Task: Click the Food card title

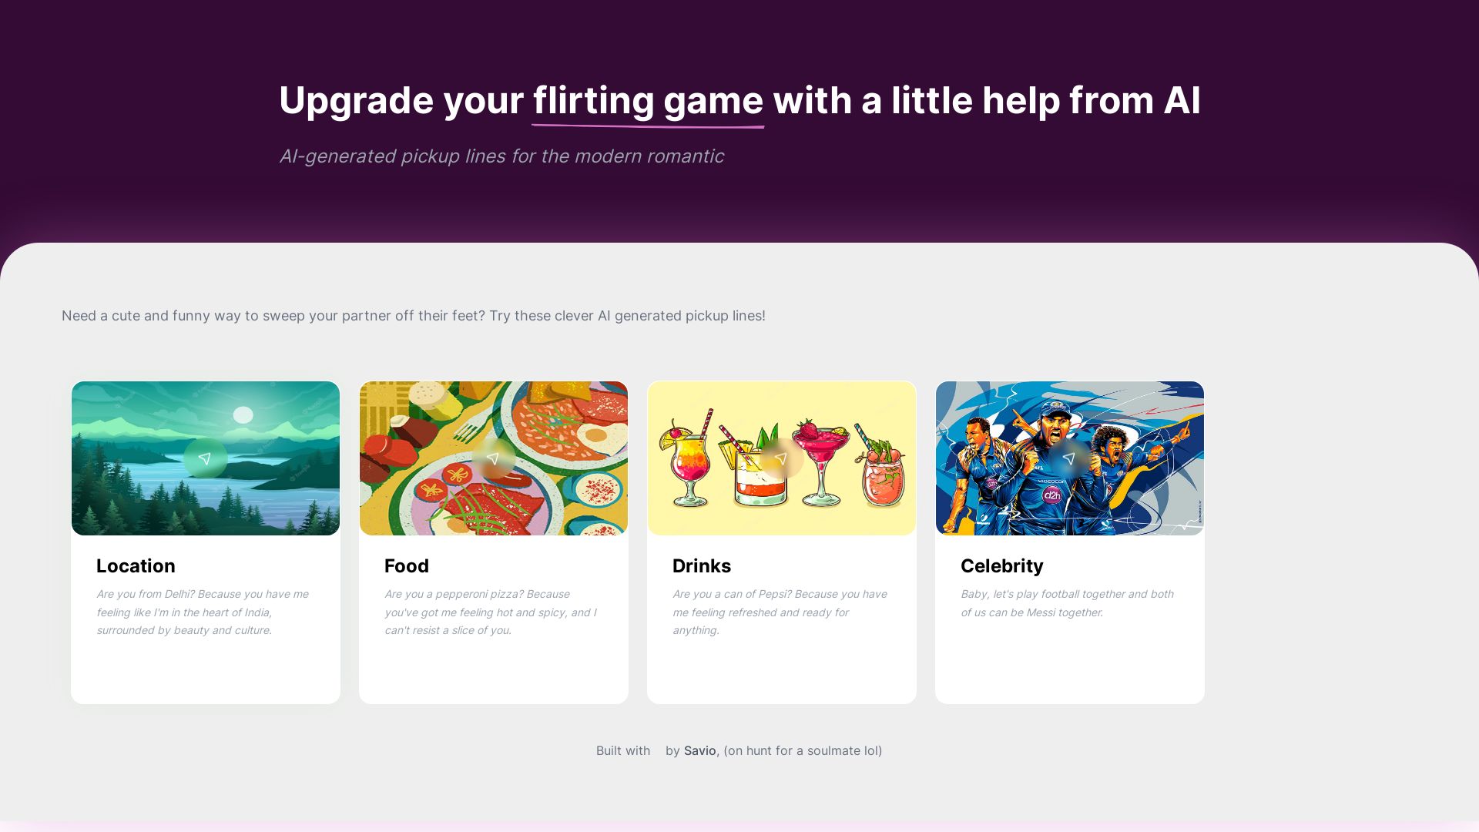Action: [407, 566]
